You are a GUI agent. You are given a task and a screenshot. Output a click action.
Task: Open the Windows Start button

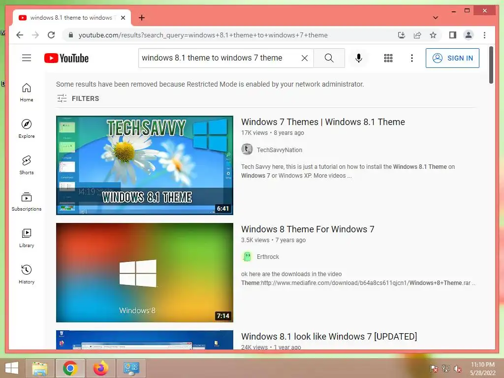[12, 368]
